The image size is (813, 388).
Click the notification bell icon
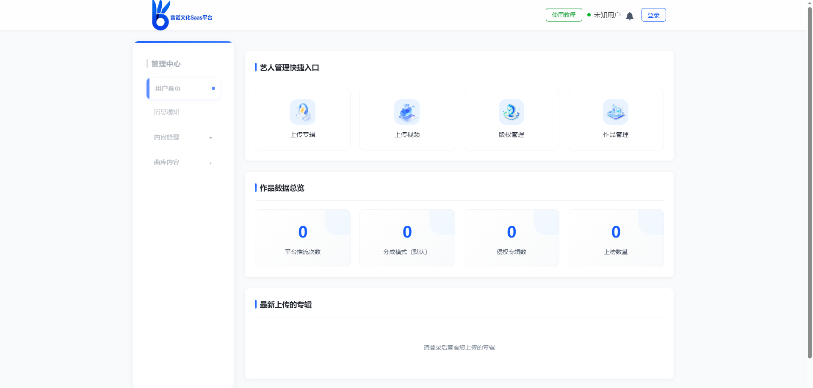[x=630, y=15]
